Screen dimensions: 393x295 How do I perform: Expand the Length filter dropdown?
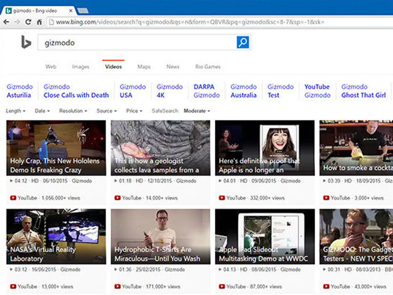click(15, 111)
